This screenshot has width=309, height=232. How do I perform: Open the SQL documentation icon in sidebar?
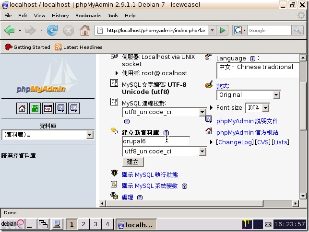point(74,108)
